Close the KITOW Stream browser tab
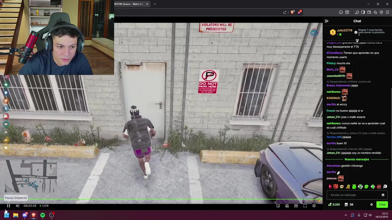Viewport: 392px width, 220px height. [x=147, y=4]
